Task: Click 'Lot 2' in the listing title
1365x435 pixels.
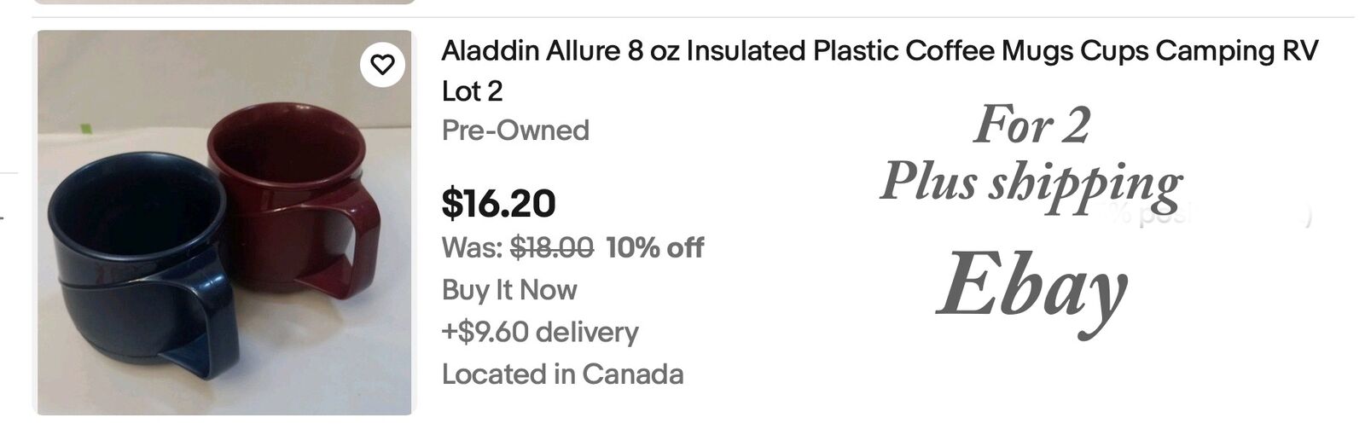Action: click(472, 90)
